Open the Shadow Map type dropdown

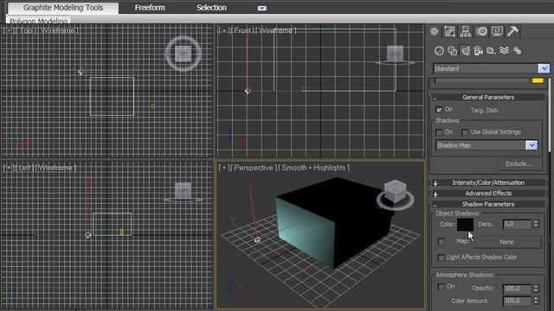531,145
